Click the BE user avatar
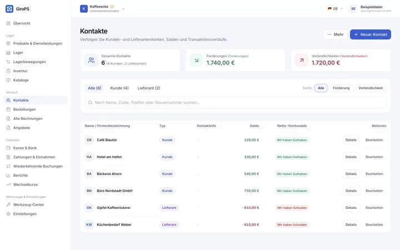Viewport: 400px width, 250px height. tap(353, 9)
